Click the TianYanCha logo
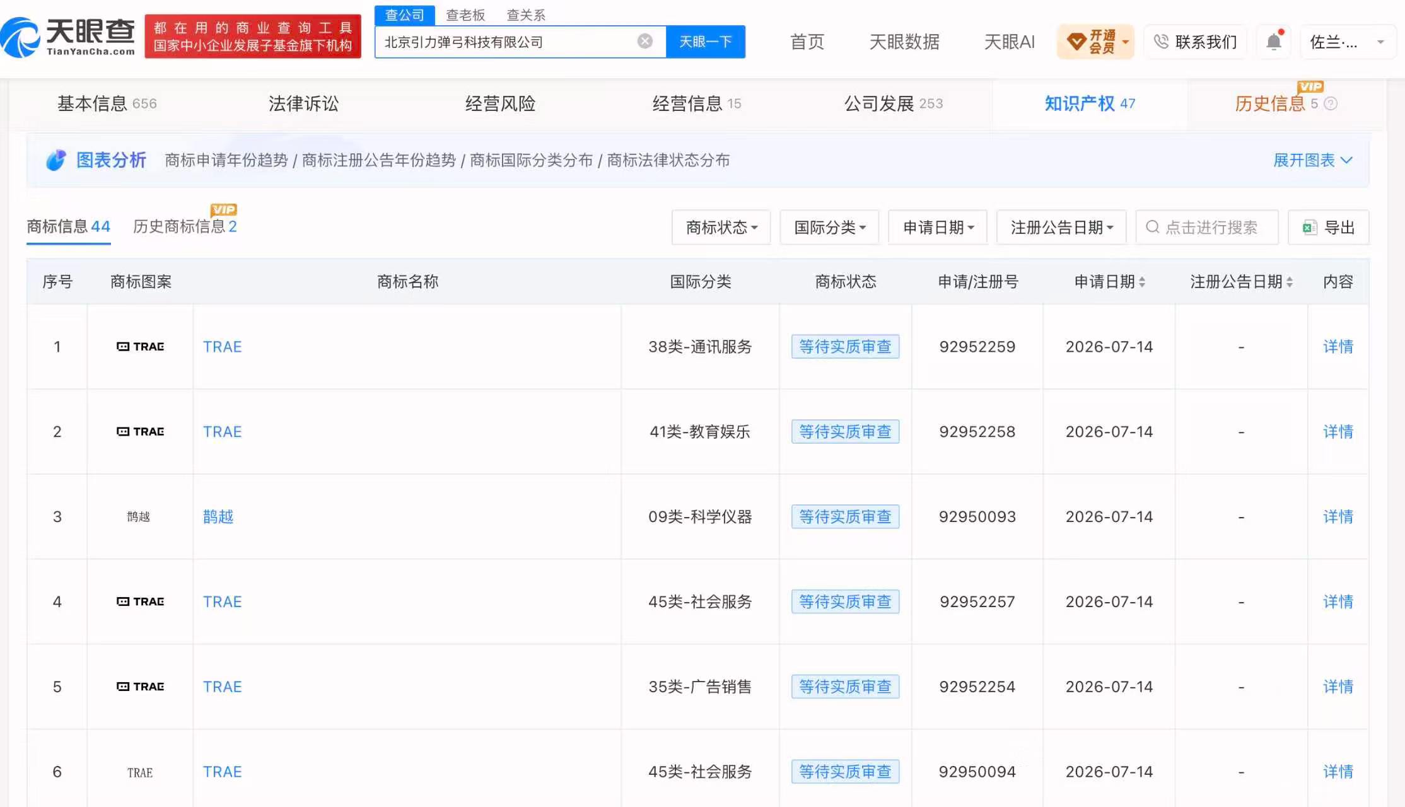 [68, 37]
